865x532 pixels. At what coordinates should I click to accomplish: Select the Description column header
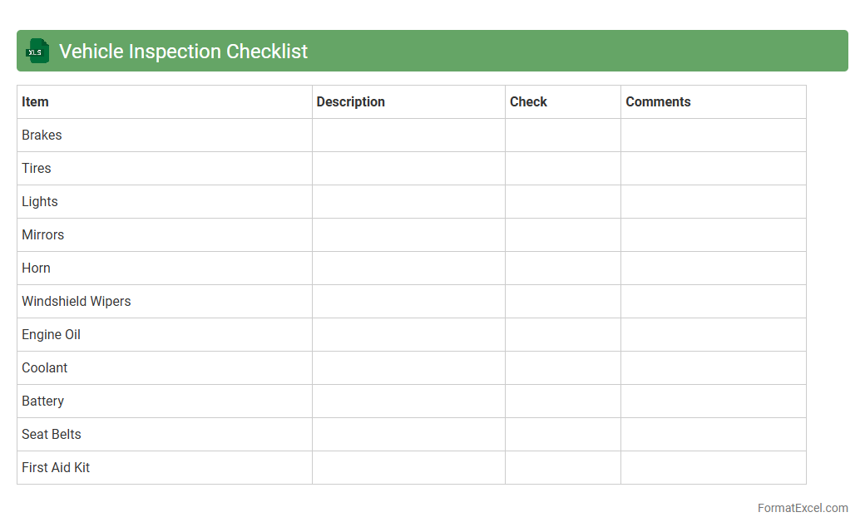pos(350,101)
